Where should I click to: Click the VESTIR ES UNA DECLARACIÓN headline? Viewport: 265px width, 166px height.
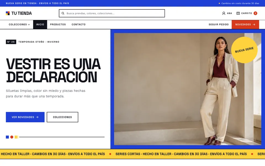coord(53,71)
